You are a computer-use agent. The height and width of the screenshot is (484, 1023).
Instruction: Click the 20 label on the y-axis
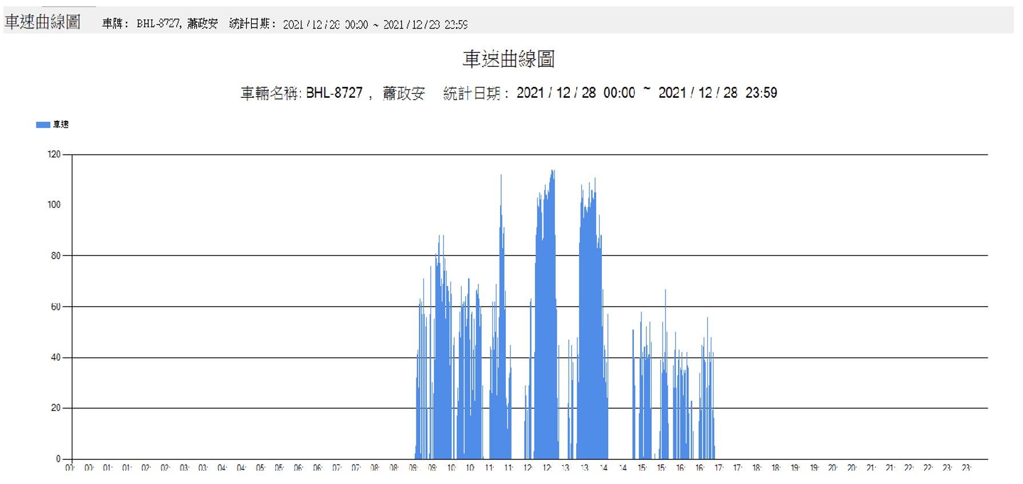[55, 408]
